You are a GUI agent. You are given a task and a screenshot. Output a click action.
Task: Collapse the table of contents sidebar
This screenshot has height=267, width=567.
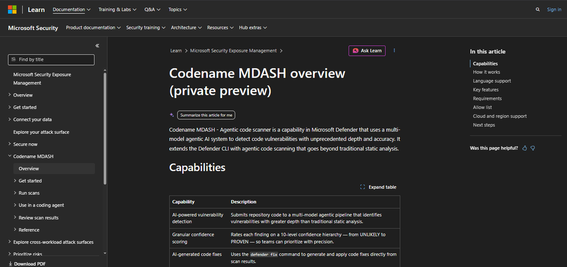[x=98, y=45]
